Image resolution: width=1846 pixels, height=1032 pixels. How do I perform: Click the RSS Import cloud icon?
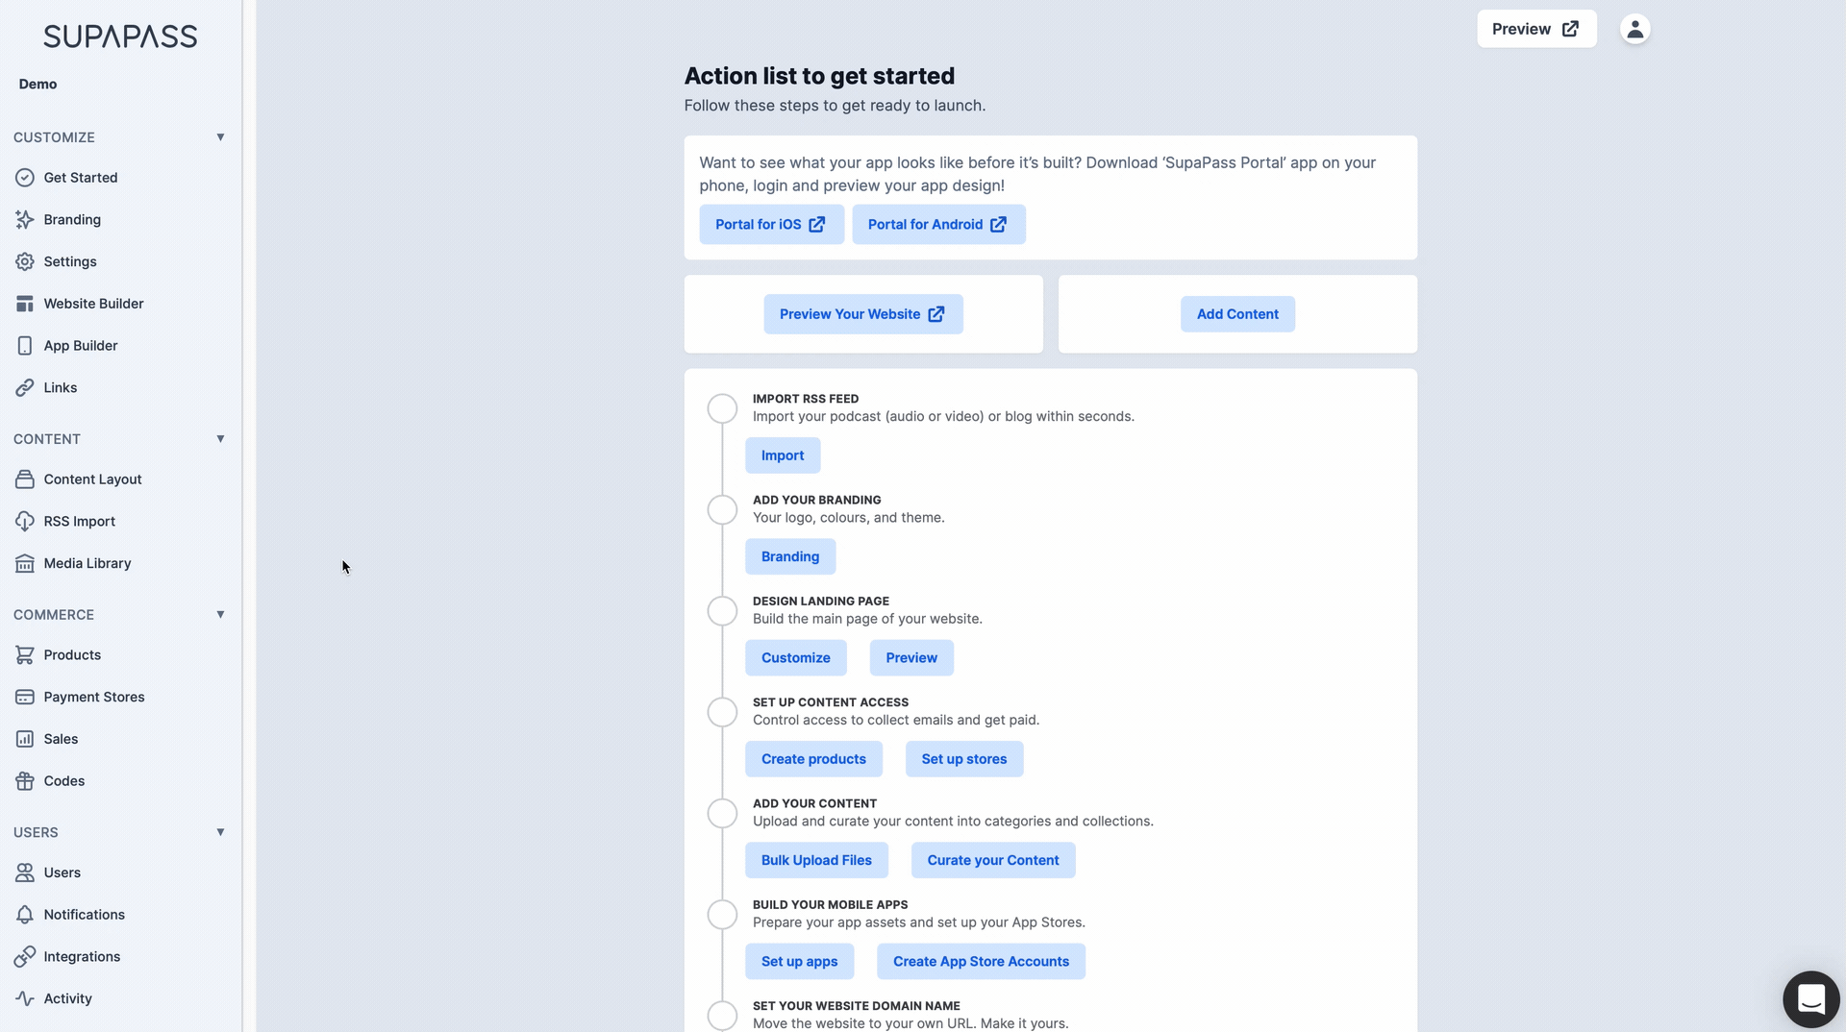click(25, 521)
